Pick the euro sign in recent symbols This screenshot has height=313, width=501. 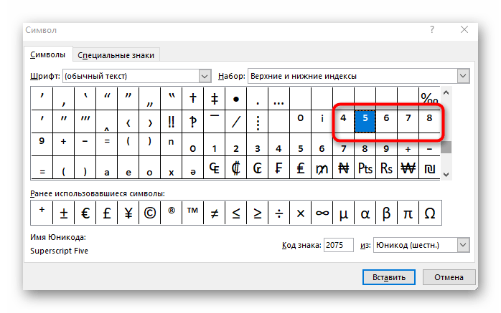click(85, 213)
